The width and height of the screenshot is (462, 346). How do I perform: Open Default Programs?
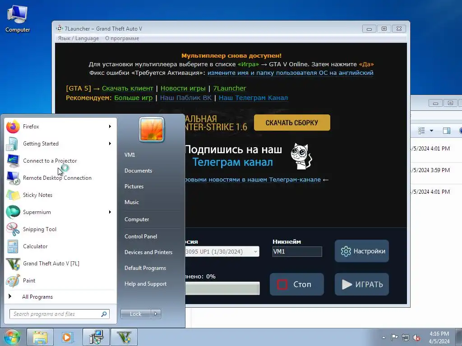145,268
